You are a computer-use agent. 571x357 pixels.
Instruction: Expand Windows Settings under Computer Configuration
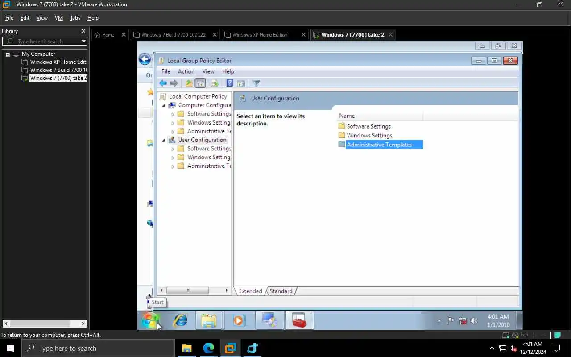[x=173, y=123]
